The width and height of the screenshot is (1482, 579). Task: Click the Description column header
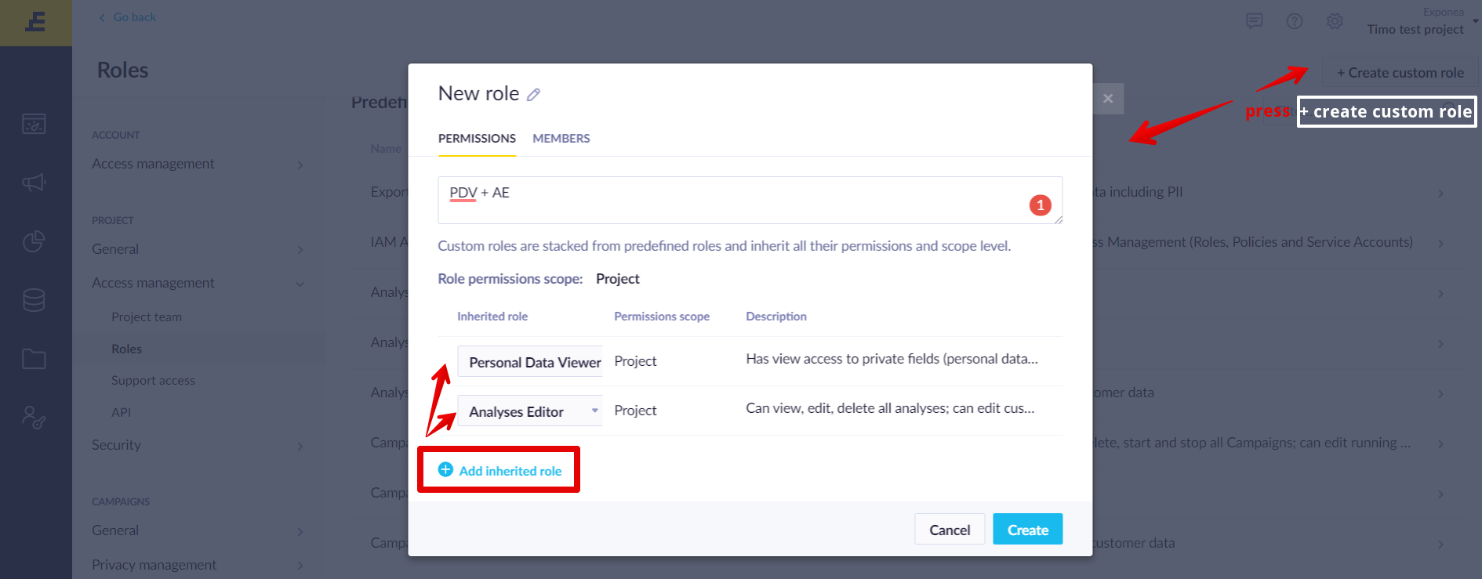776,317
